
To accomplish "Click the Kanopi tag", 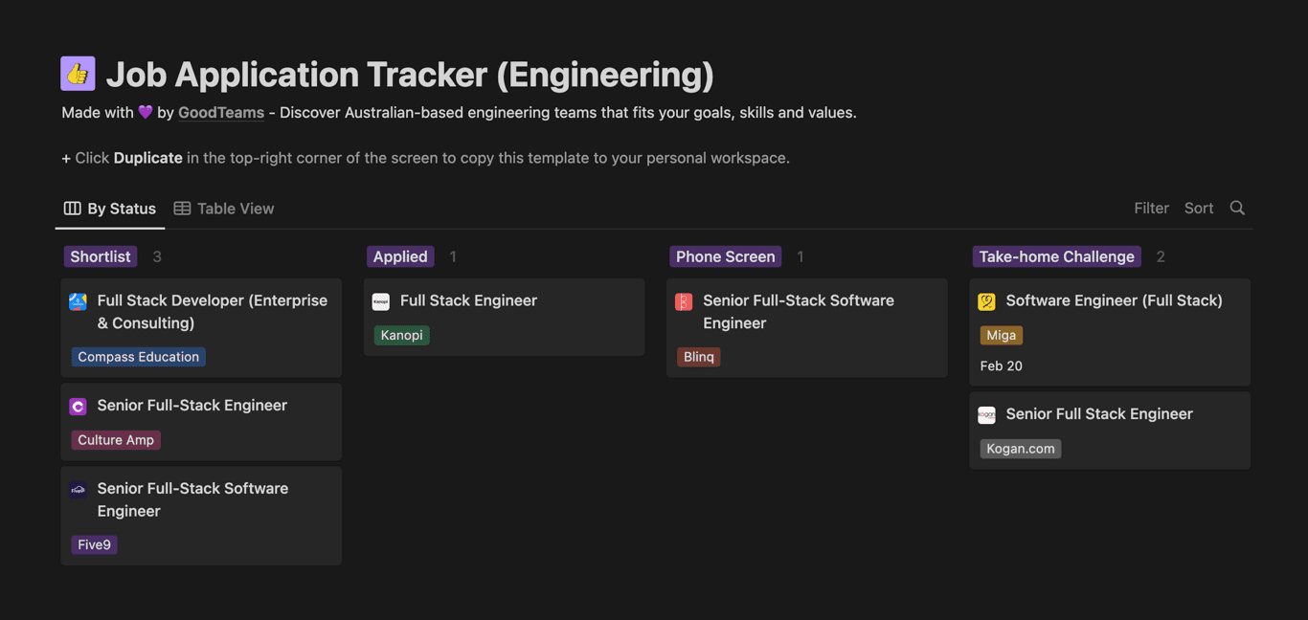I will pyautogui.click(x=402, y=335).
